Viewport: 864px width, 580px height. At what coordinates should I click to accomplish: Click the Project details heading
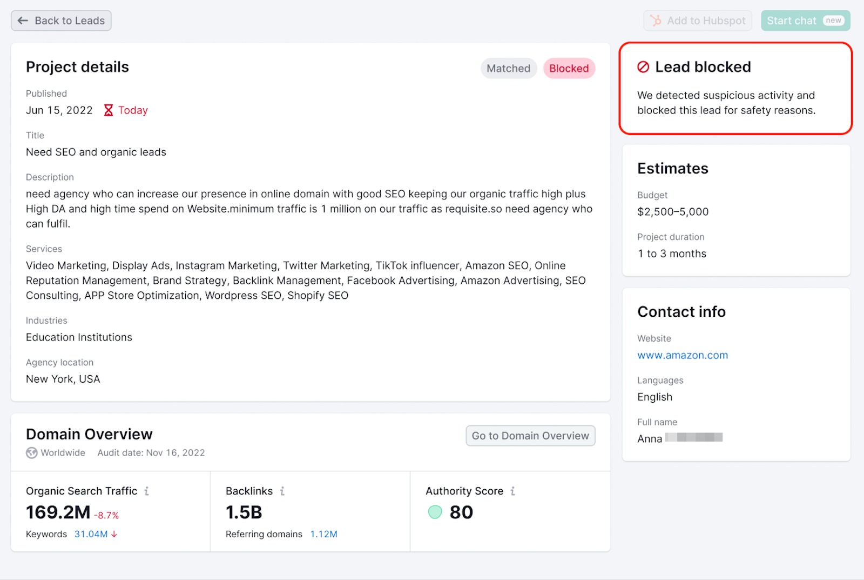(78, 67)
